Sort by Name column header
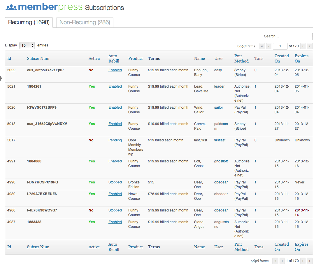Screen dimensions: 316x269 pos(199,59)
